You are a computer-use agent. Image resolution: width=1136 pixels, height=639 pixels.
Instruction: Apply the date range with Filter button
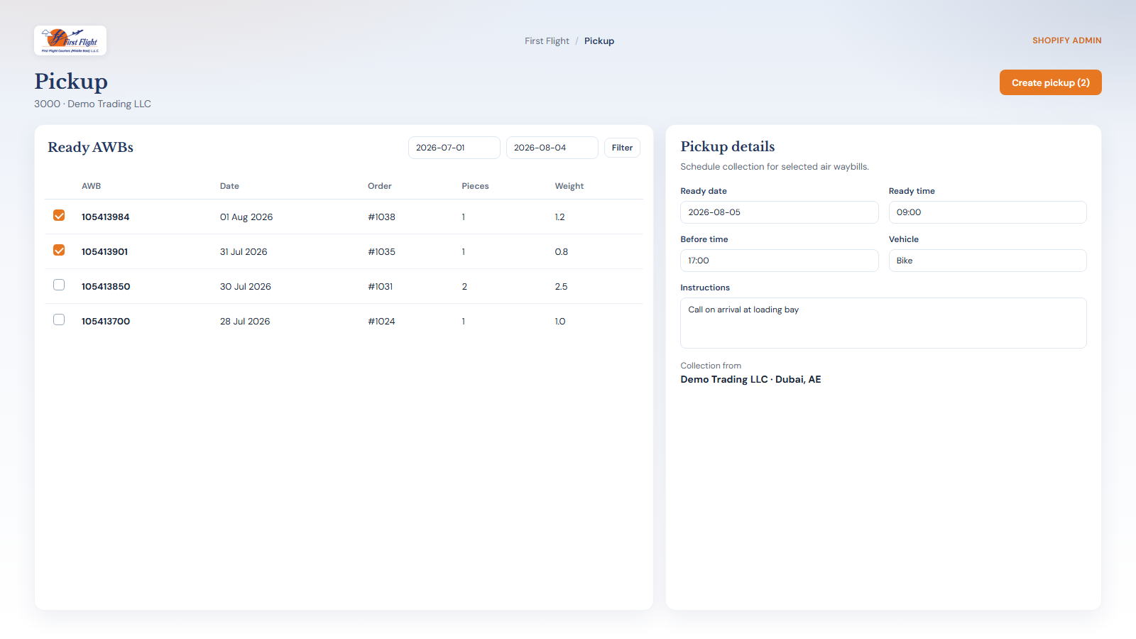coord(622,148)
